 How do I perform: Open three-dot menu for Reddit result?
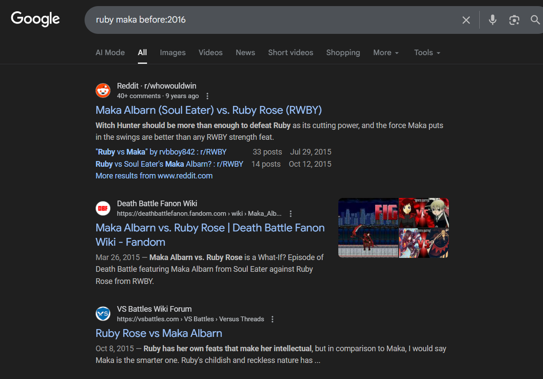[207, 96]
